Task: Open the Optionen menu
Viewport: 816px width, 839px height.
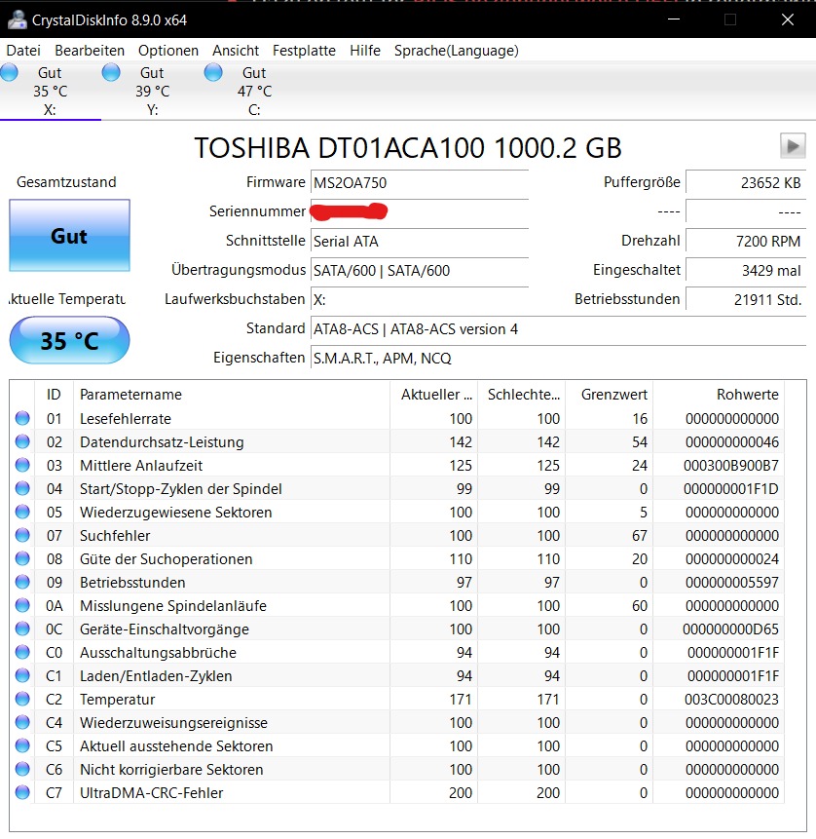Action: point(168,51)
